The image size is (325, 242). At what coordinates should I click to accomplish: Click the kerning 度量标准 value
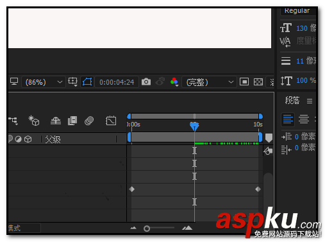306,41
